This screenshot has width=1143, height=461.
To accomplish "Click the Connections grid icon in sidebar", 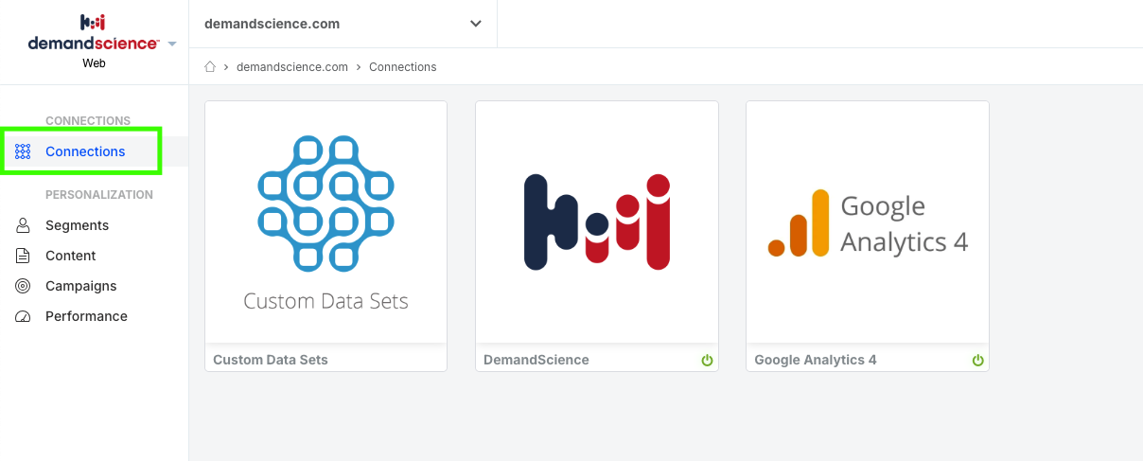I will pos(24,151).
